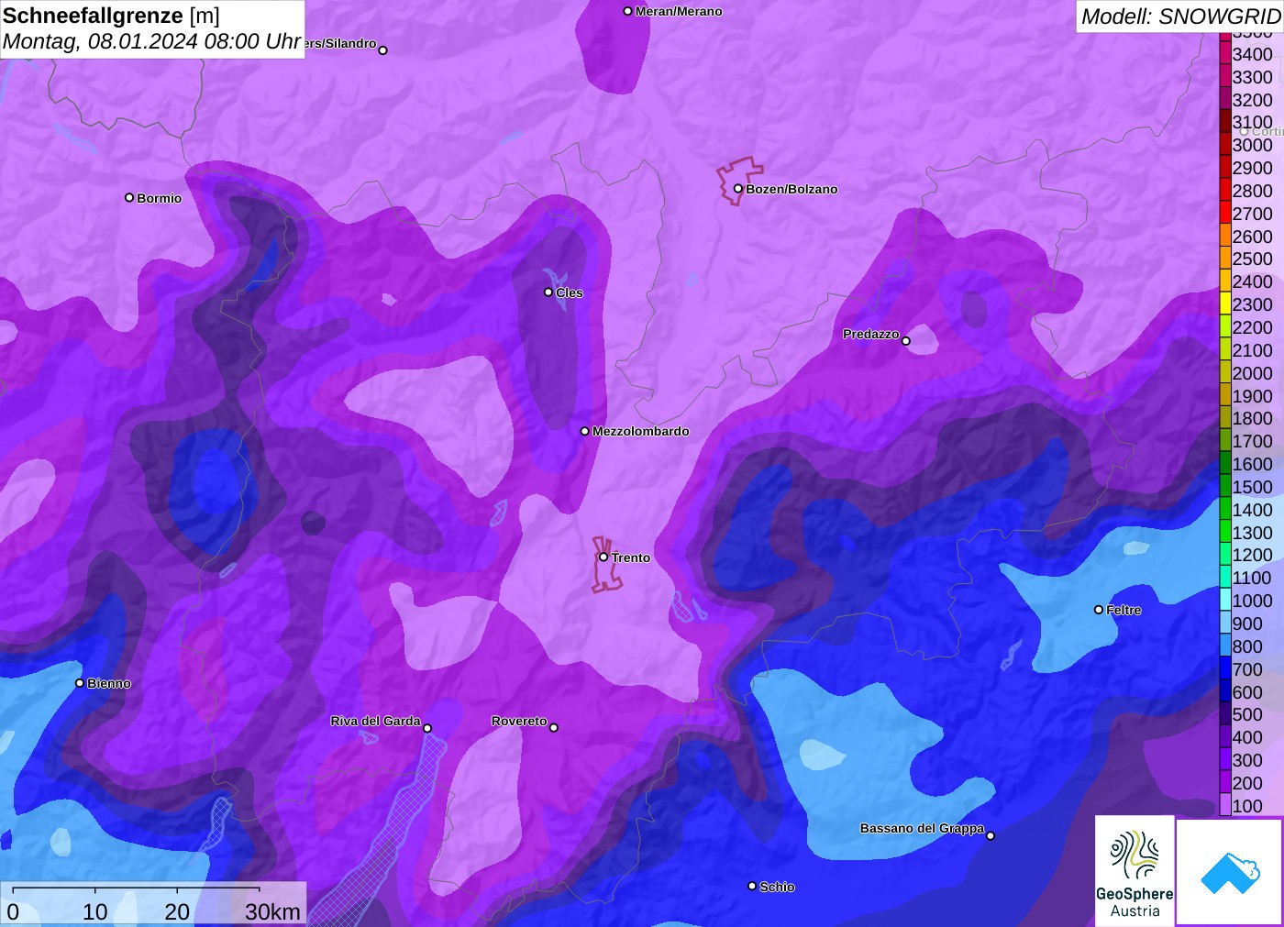Click the Feltre location marker dot
Viewport: 1284px width, 927px height.
click(x=1099, y=610)
